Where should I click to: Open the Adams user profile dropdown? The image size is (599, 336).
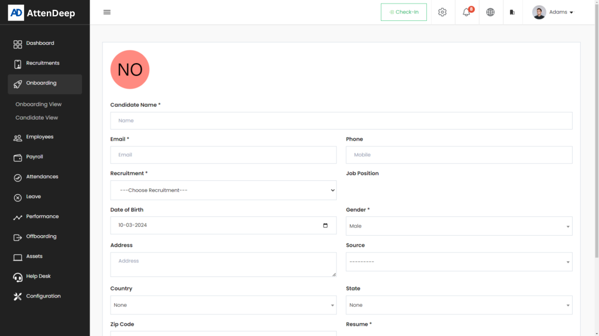click(x=553, y=12)
